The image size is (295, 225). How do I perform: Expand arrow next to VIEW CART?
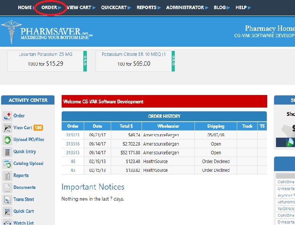point(94,8)
